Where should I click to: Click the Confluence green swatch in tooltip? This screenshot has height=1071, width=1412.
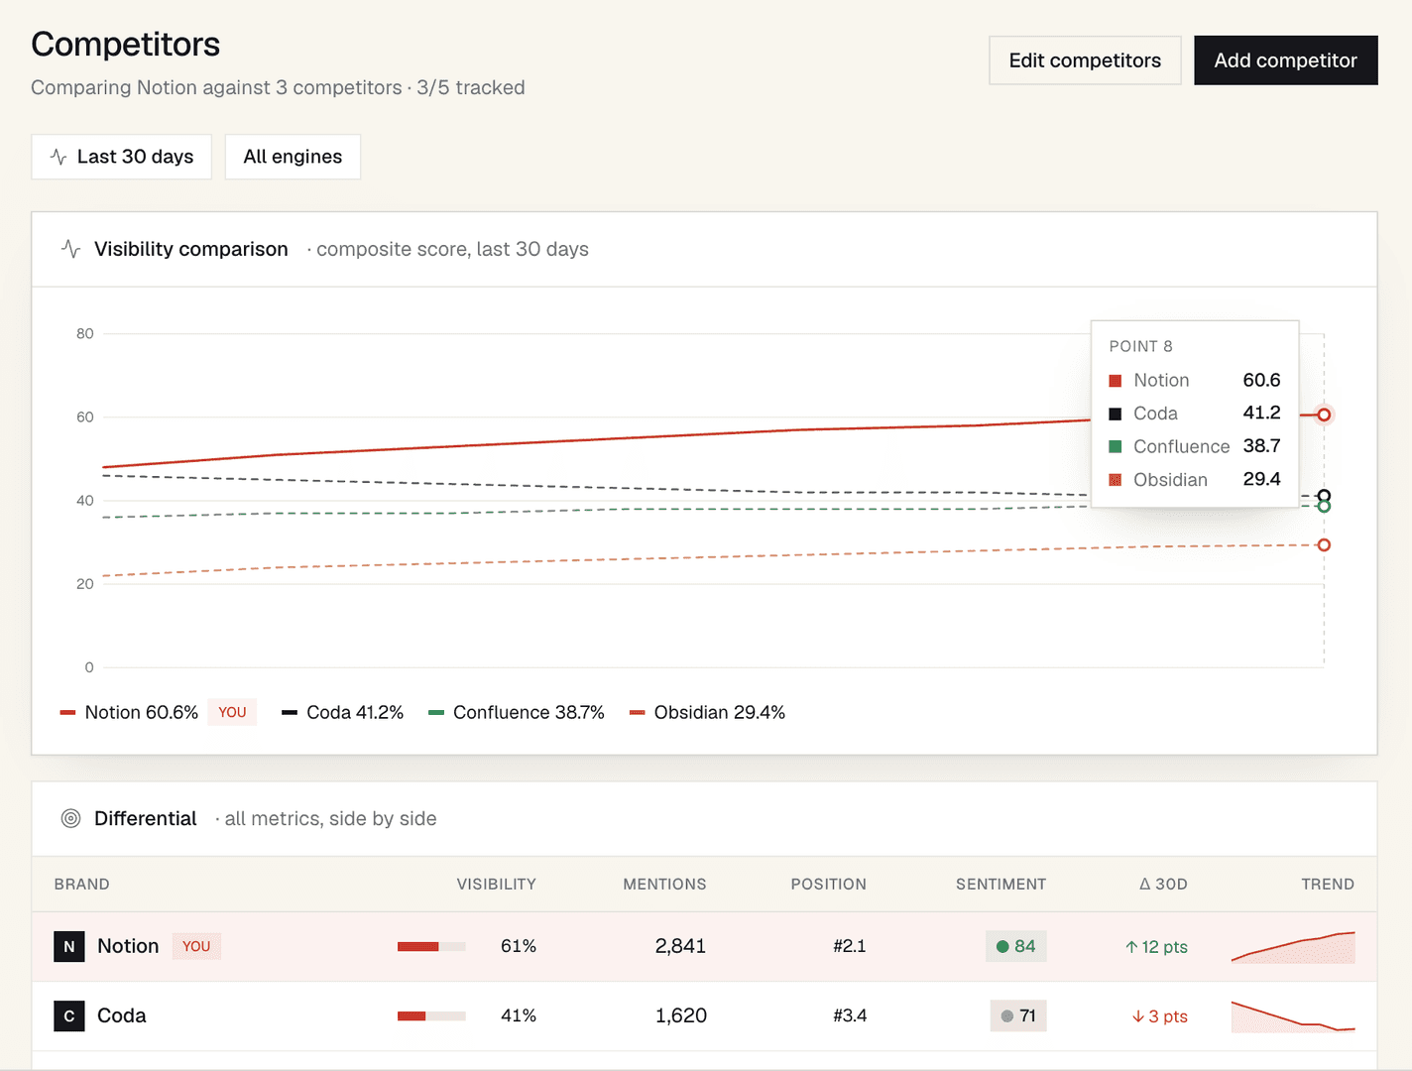coord(1116,446)
